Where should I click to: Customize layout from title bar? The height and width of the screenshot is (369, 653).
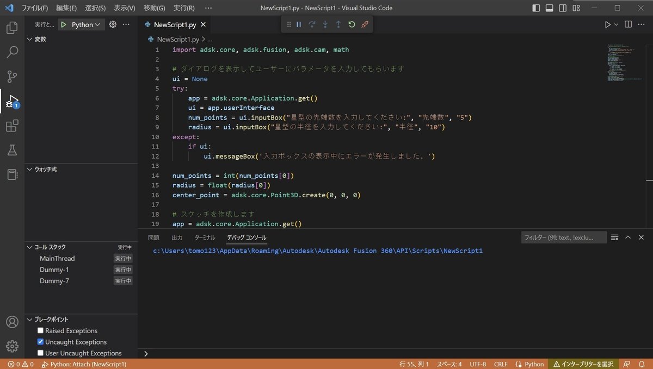click(x=576, y=8)
